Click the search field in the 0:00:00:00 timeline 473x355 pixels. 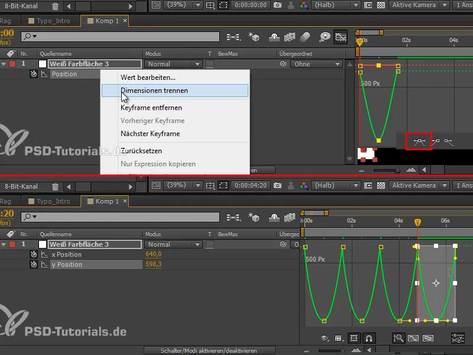pyautogui.click(x=120, y=37)
